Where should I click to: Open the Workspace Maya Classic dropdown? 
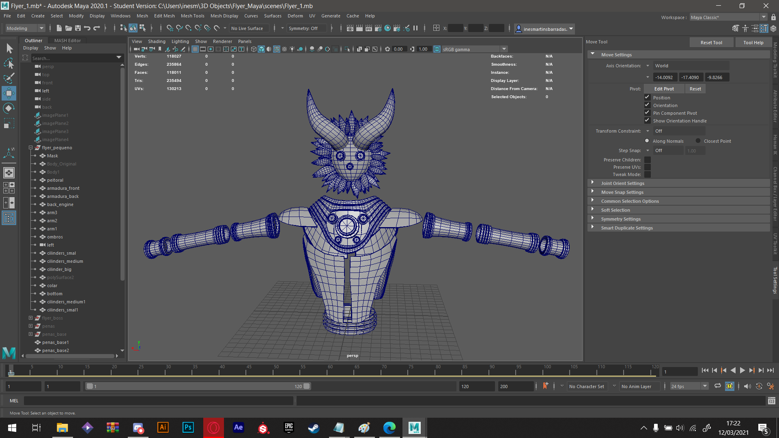click(x=728, y=17)
